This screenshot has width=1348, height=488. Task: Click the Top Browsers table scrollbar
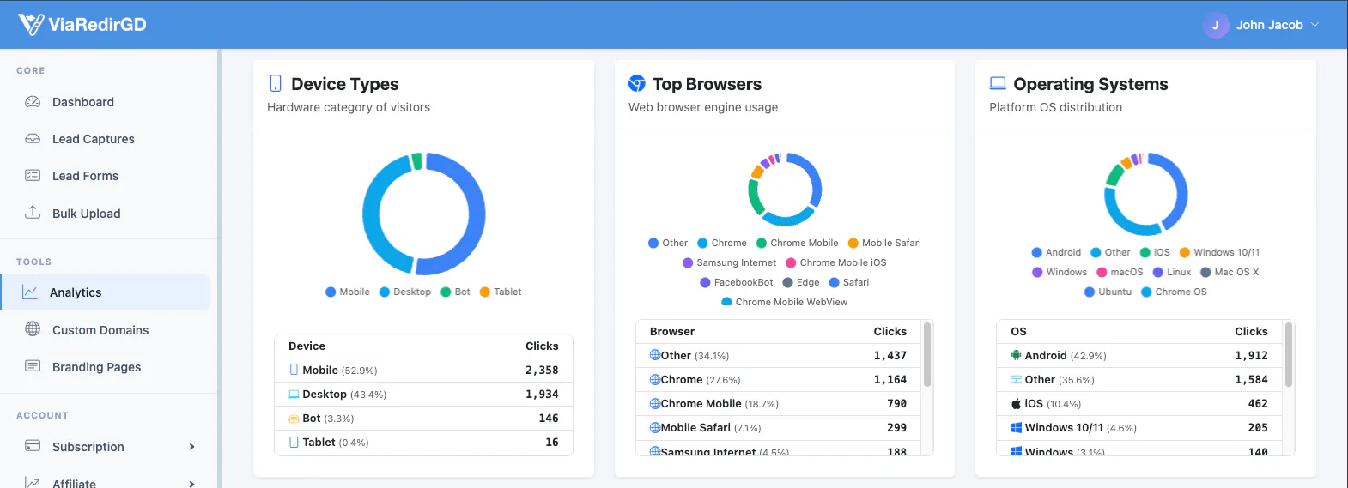[x=926, y=355]
